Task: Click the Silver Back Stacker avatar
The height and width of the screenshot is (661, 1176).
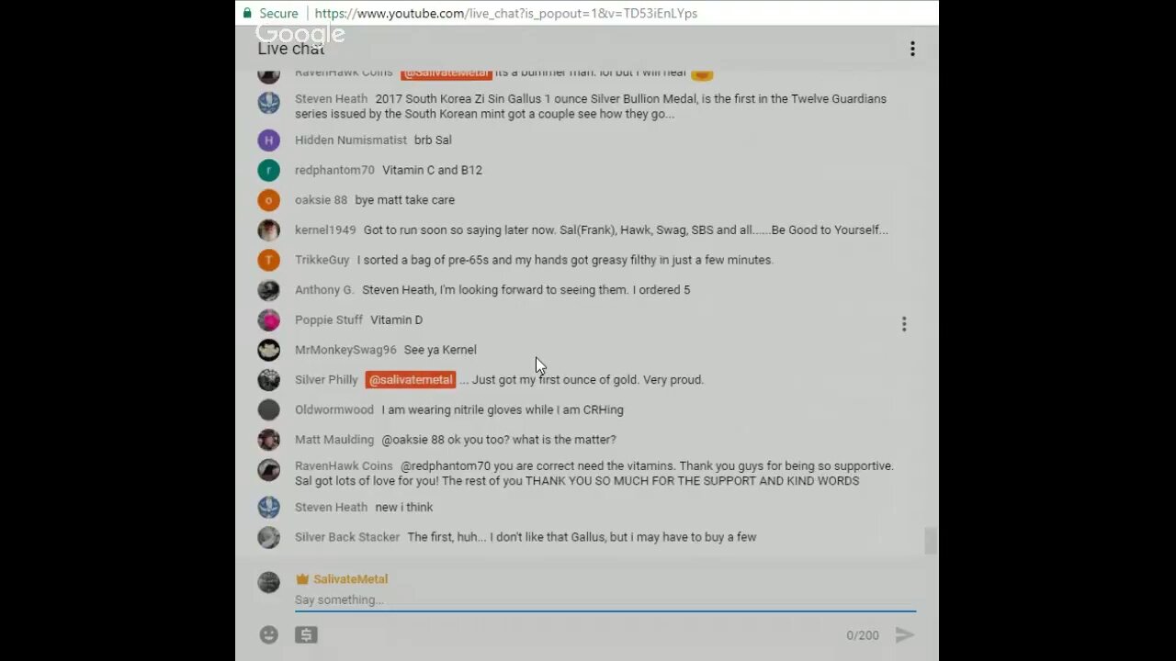Action: coord(268,537)
